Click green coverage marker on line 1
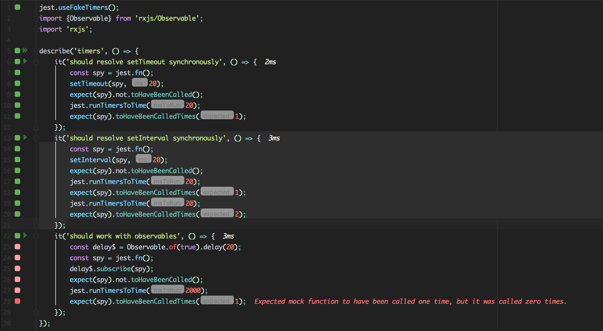Viewport: 603px width, 331px height. coord(17,7)
